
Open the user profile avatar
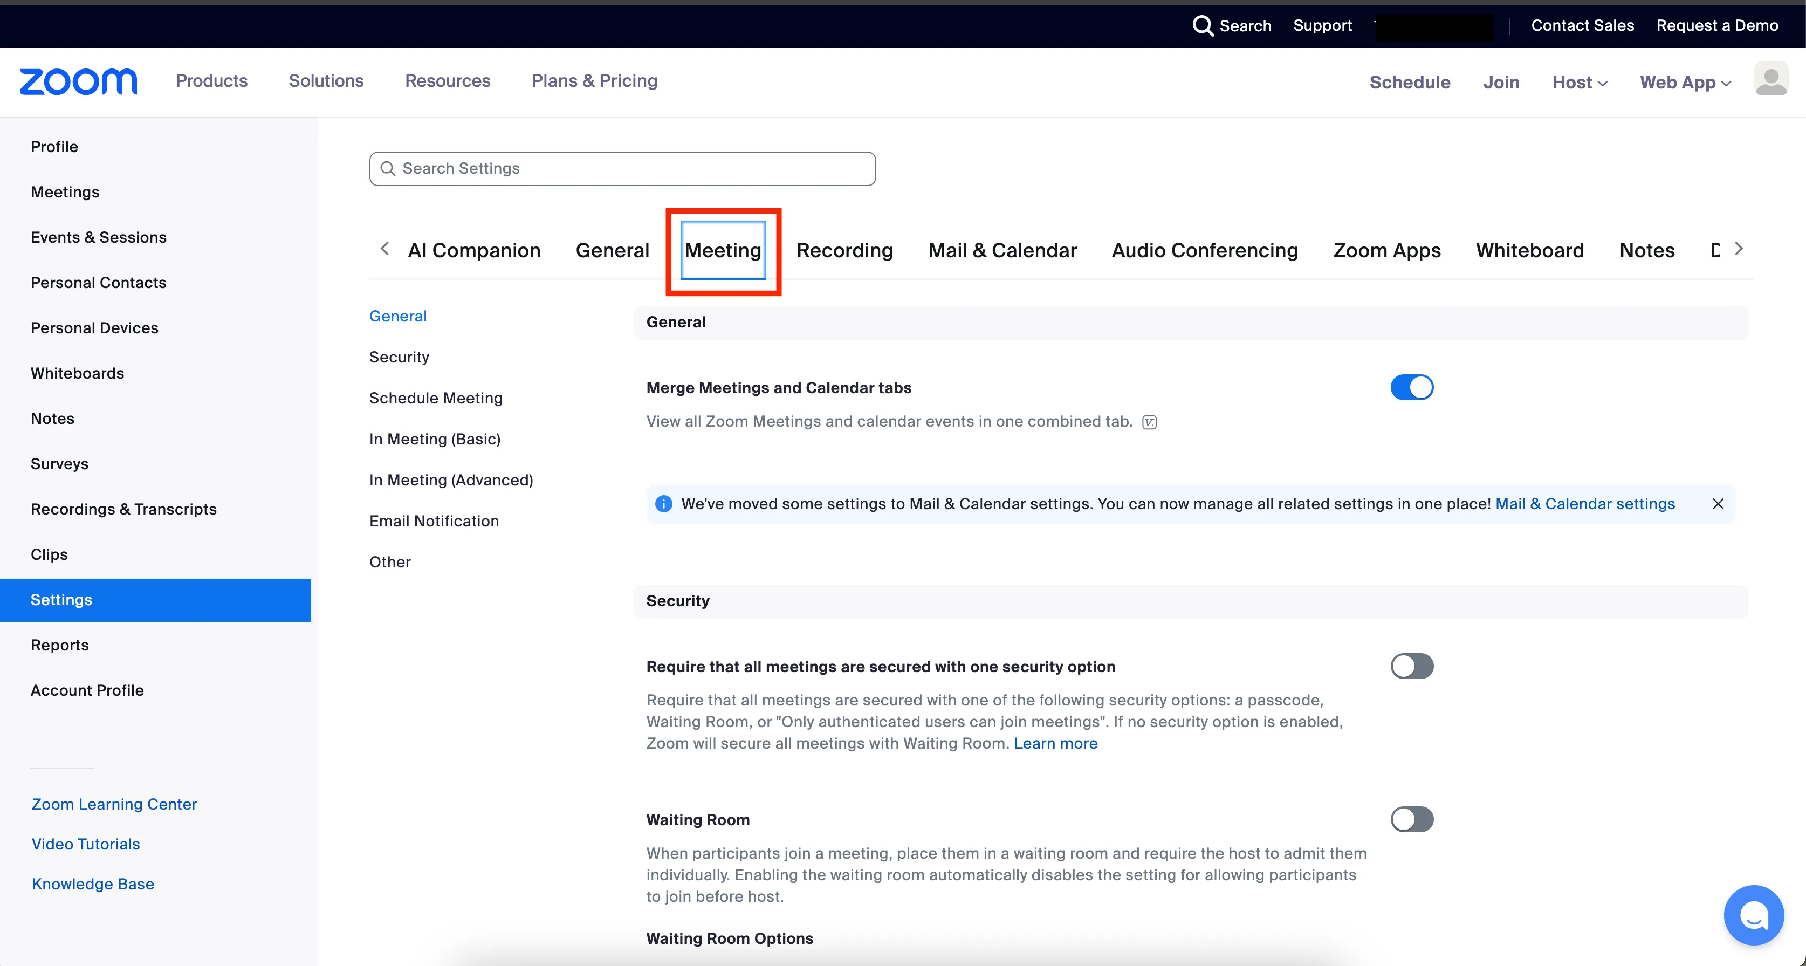[x=1770, y=80]
